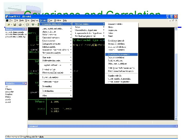Viewport: 185px width, 139px height.
Task: Click the Log begin/close toolbar icon
Action: point(27,25)
